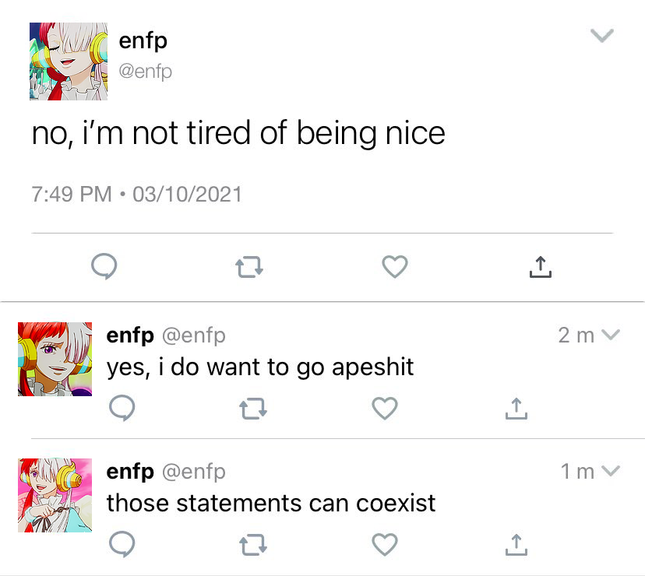Expand options for the 1 m reply
The width and height of the screenshot is (645, 576).
[x=611, y=471]
